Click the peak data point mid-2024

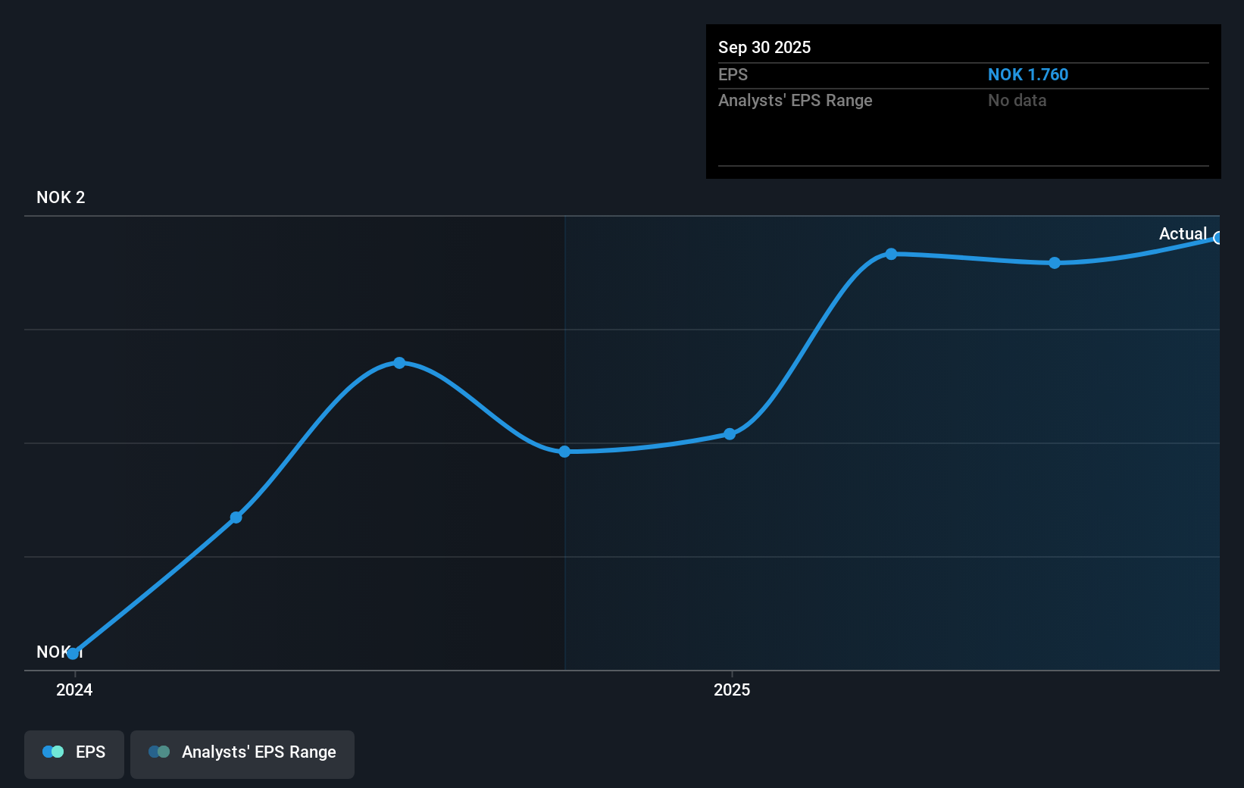pyautogui.click(x=399, y=363)
